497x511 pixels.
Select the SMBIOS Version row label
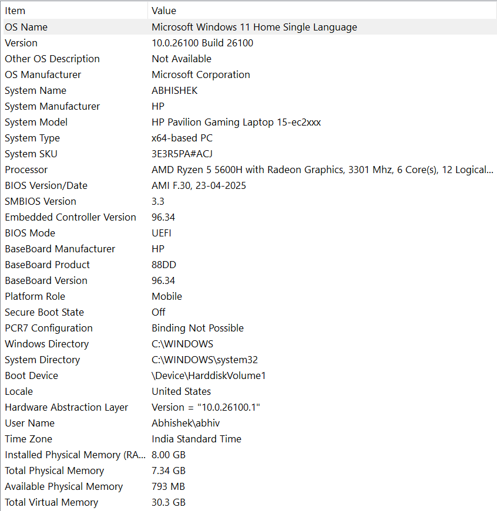[41, 201]
